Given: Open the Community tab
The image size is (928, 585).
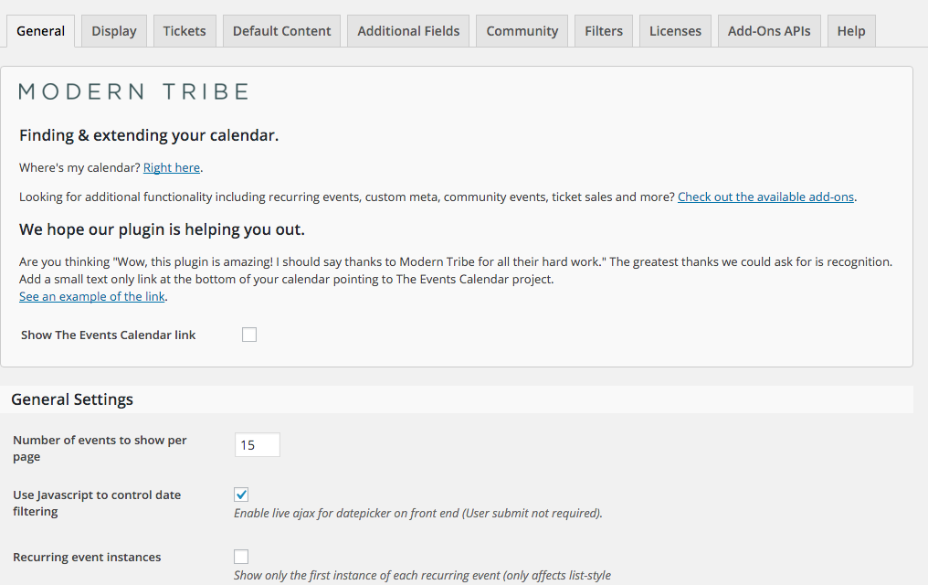Looking at the screenshot, I should (522, 31).
